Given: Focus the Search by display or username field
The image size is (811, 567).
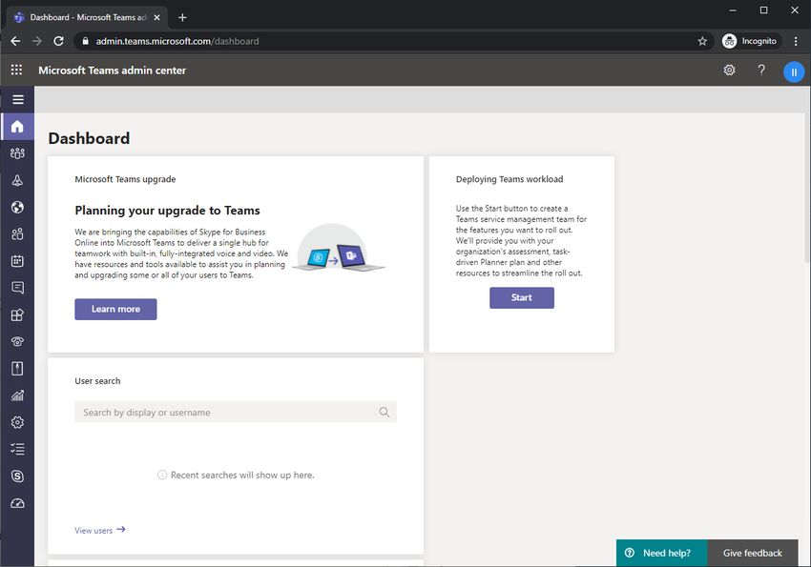Looking at the screenshot, I should coord(236,412).
